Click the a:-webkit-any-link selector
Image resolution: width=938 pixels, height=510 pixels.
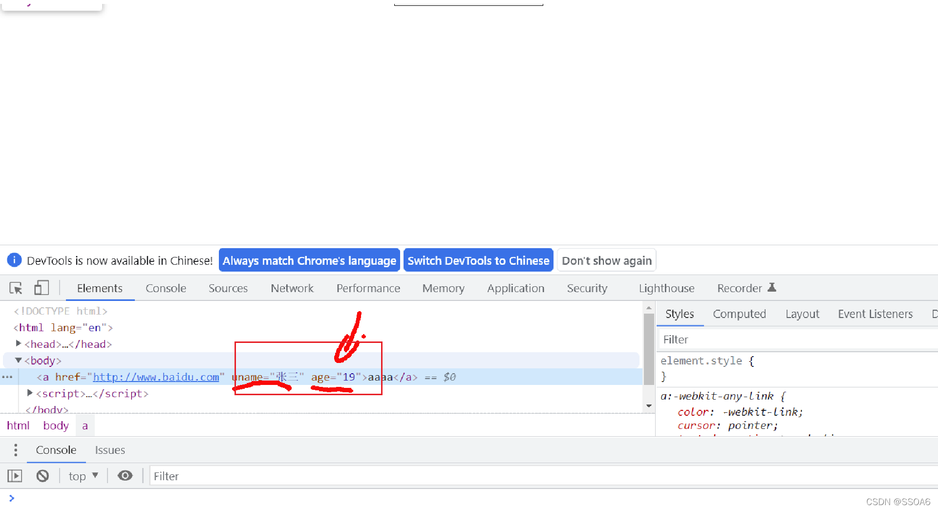[x=717, y=396]
